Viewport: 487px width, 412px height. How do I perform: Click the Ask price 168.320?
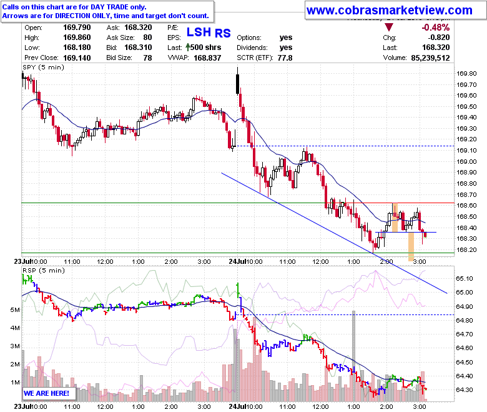pos(138,28)
